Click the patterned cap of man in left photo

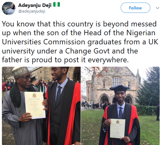tap(21, 72)
